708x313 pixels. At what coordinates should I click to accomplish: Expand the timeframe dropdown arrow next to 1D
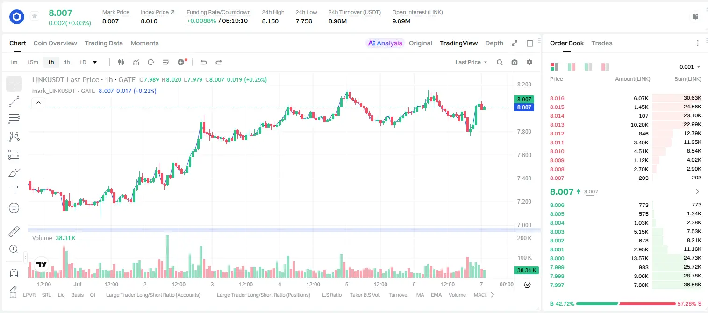click(95, 62)
